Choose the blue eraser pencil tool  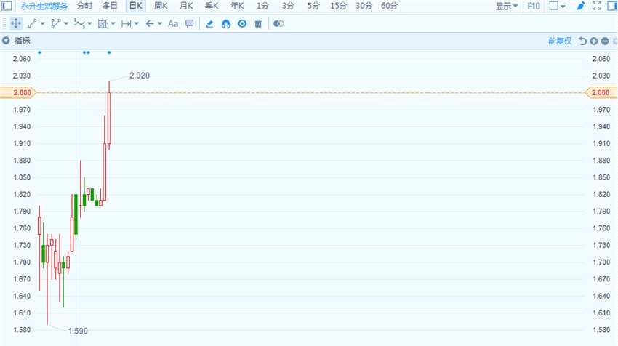(209, 24)
